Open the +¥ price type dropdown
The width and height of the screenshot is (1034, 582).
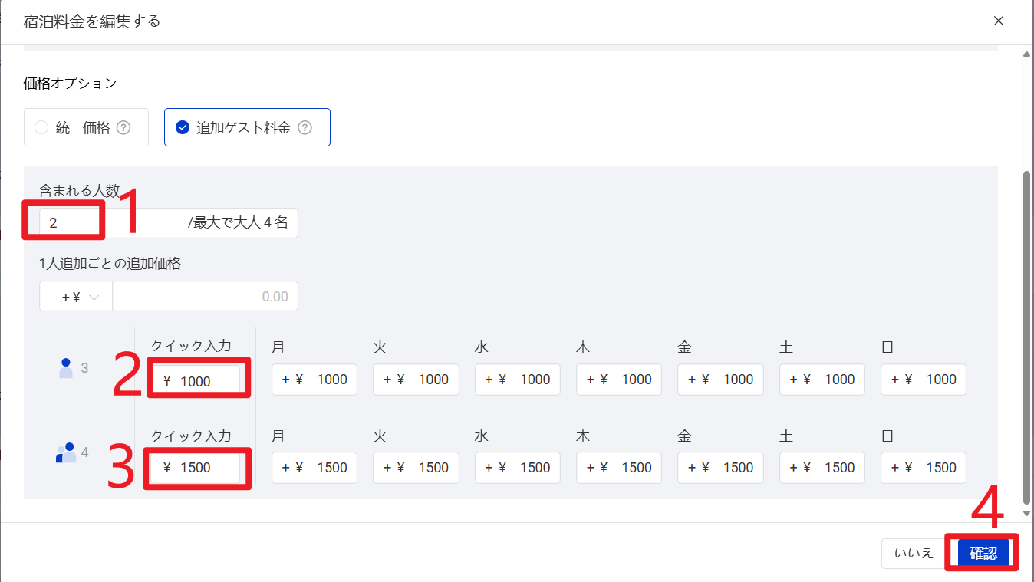[76, 297]
